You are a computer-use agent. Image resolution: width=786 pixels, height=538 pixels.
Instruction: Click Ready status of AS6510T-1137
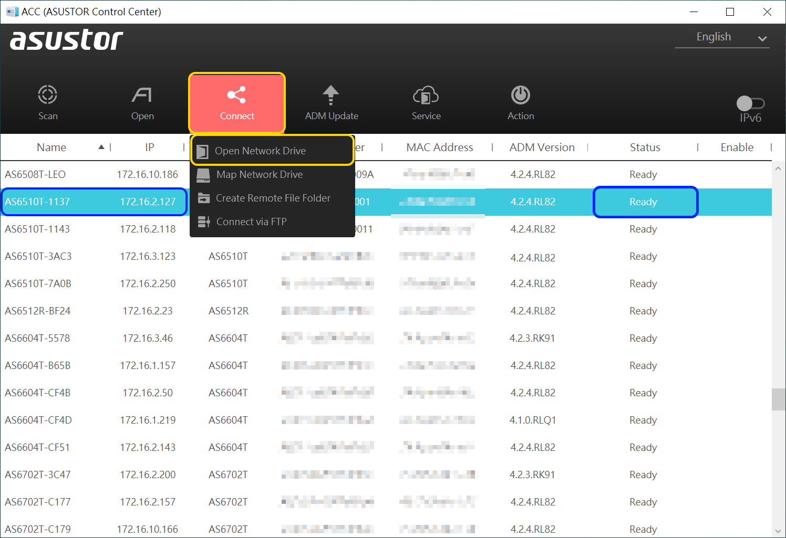coord(643,202)
